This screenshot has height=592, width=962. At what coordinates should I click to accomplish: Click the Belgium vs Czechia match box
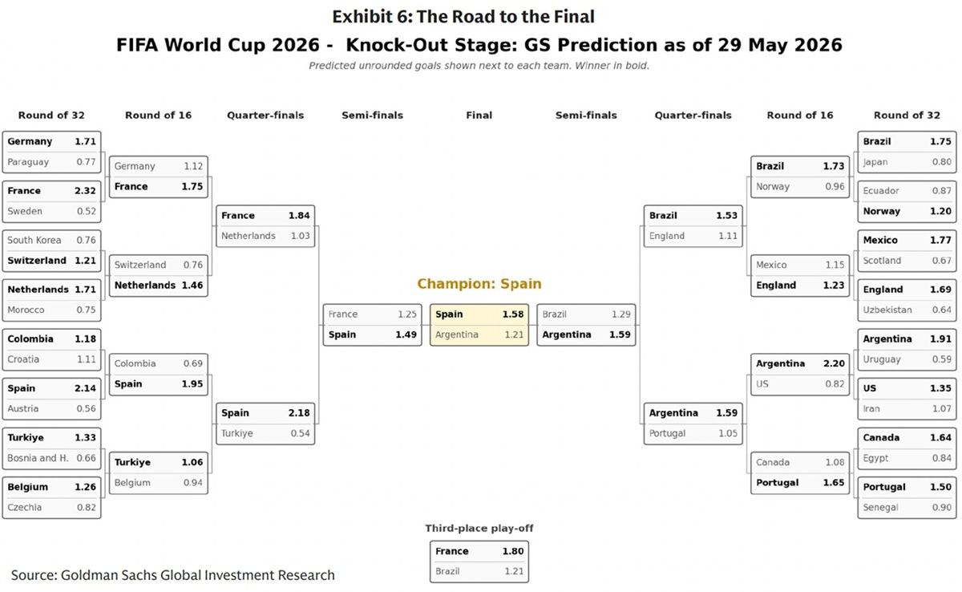point(52,497)
